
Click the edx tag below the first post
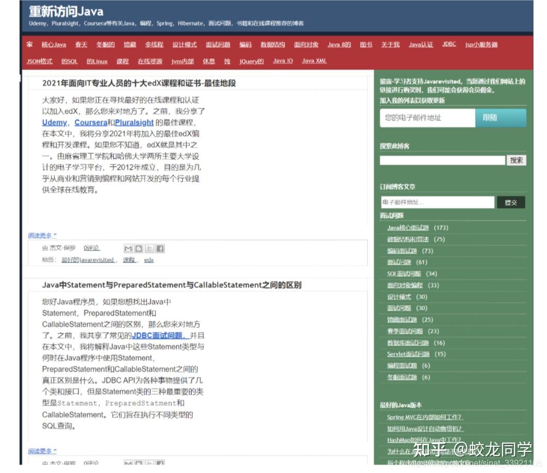pos(148,260)
